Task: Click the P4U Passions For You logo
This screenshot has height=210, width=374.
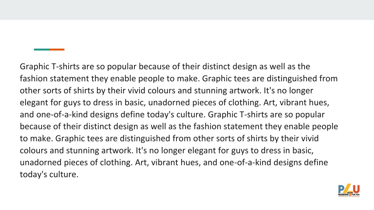Action: [349, 190]
